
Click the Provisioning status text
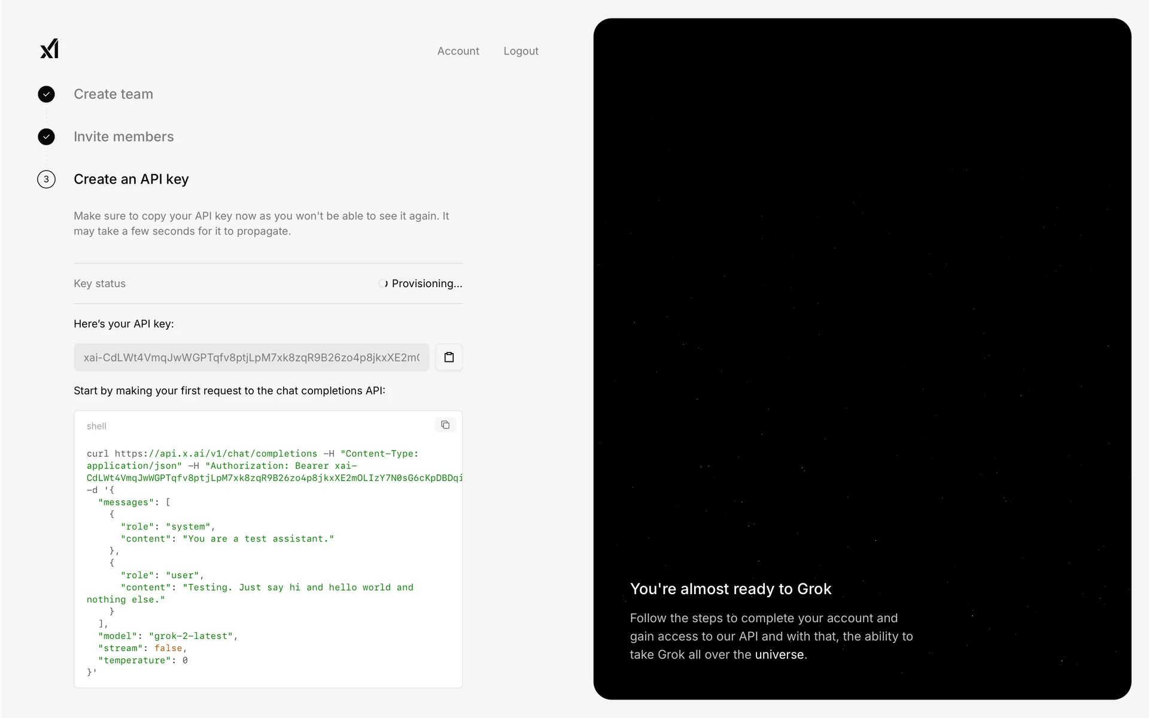pos(427,284)
